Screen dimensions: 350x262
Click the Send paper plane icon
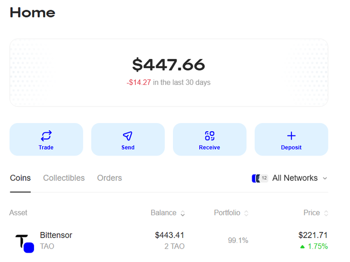tap(128, 136)
